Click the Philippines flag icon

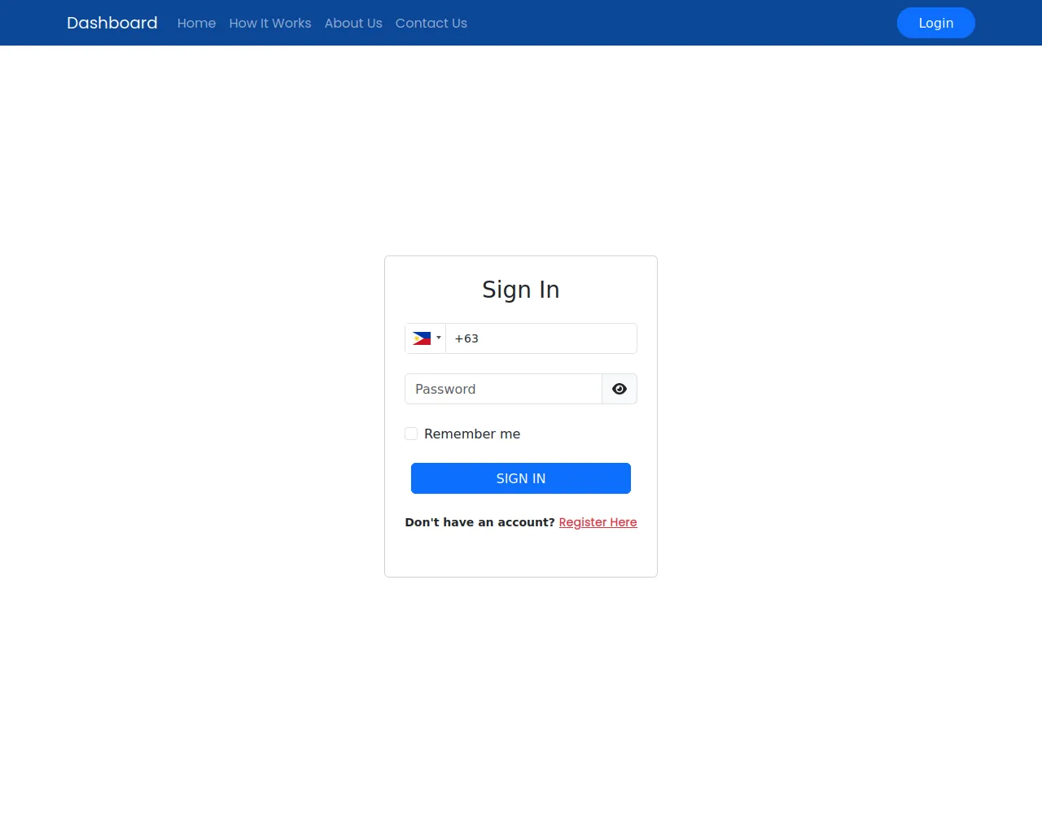(422, 338)
